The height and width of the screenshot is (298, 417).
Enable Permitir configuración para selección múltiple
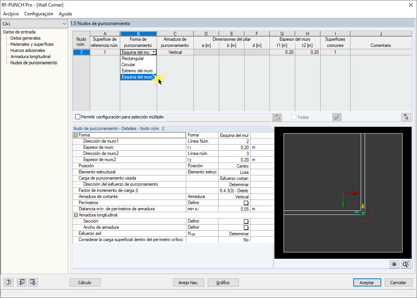(x=78, y=117)
